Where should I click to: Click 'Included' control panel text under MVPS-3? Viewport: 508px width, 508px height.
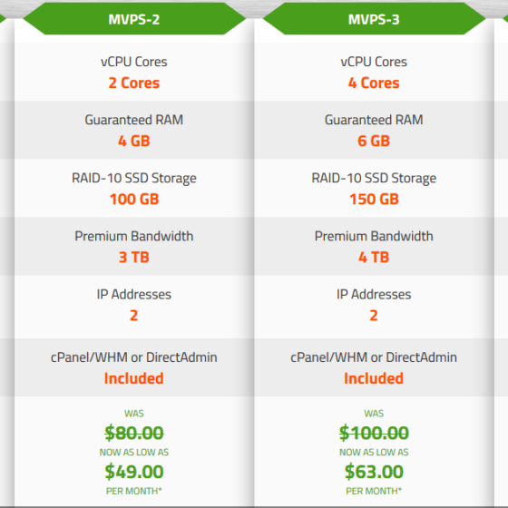tap(374, 378)
